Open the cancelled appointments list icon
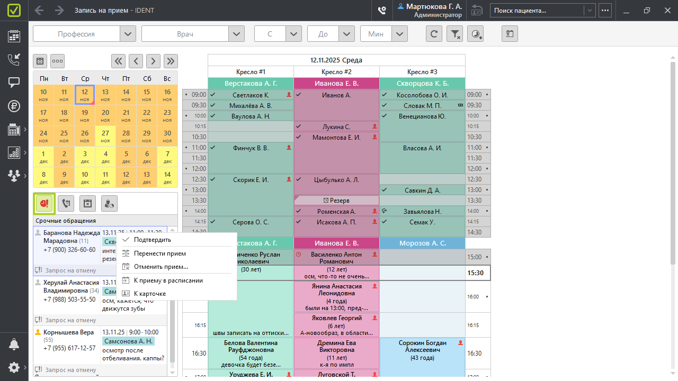This screenshot has width=678, height=381. coord(87,203)
